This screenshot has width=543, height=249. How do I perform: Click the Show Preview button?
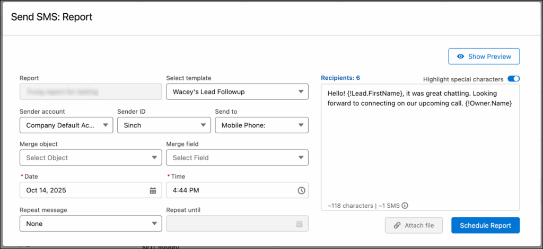pos(484,57)
